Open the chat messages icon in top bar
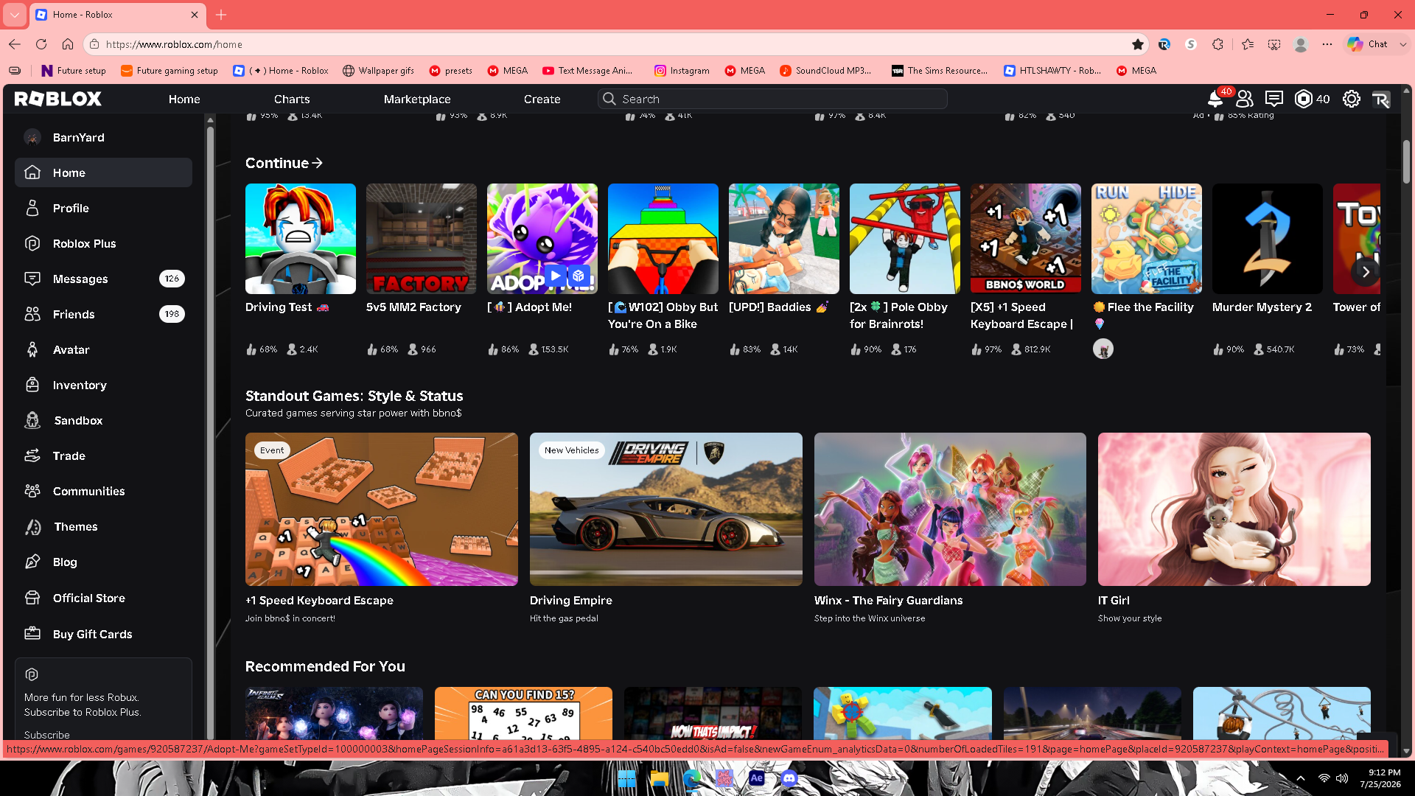 [x=1274, y=99]
